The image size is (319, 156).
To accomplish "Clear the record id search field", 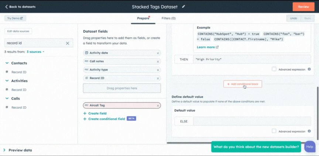I will 68,43.
